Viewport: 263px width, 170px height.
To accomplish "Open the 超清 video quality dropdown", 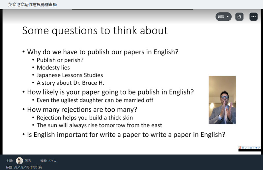I will (223, 17).
